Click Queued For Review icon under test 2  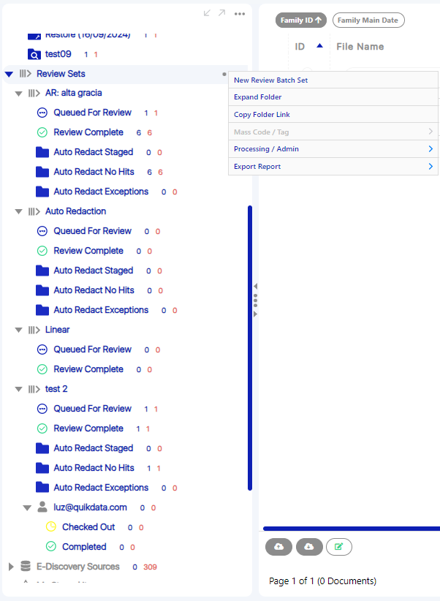(42, 409)
